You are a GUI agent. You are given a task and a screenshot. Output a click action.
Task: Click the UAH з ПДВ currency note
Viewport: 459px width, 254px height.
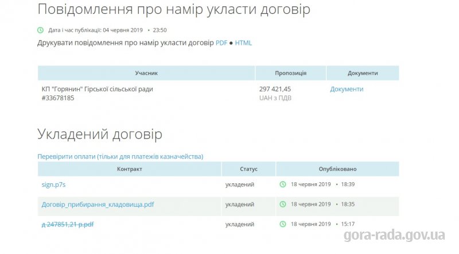275,98
